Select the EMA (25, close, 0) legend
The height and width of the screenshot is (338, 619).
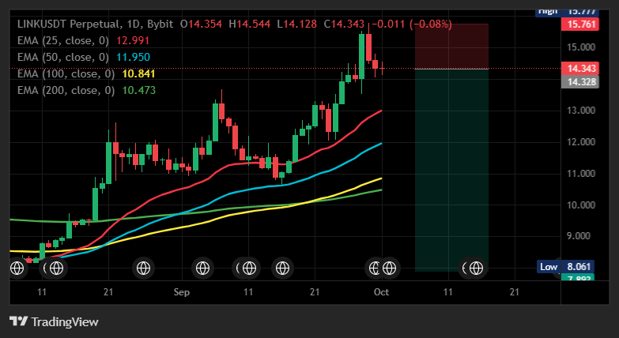click(63, 40)
